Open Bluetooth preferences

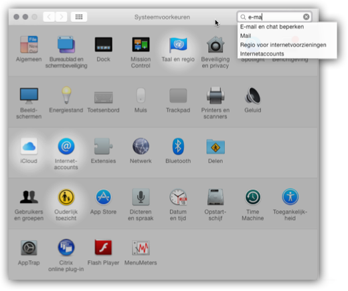[x=178, y=146]
